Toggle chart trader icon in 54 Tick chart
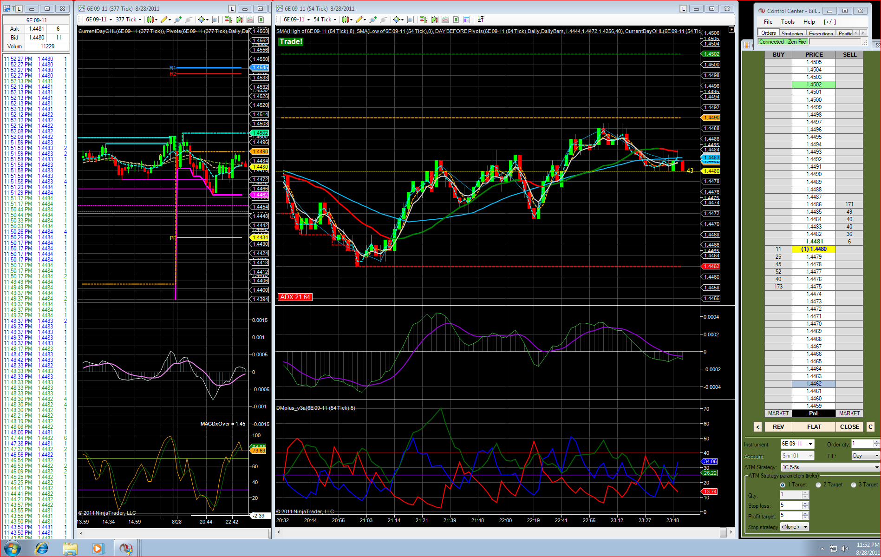Screen dimensions: 881x557 coord(423,20)
